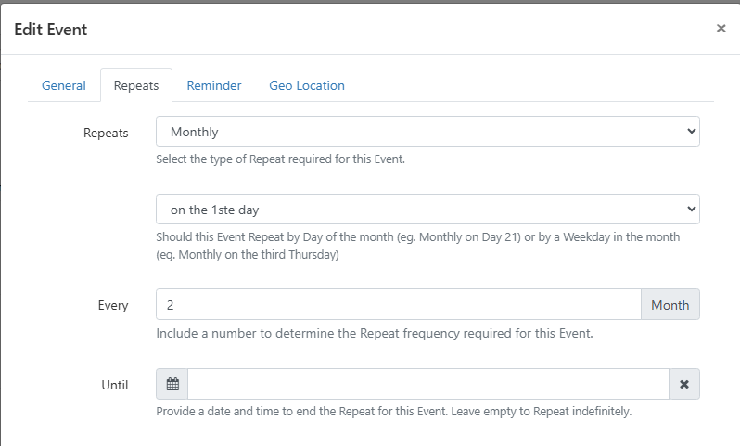Close the Edit Event dialog
This screenshot has width=740, height=446.
(x=721, y=29)
